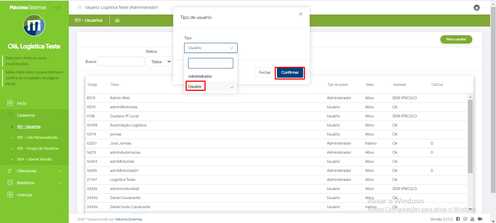Open 105 - Grupo de Usuários

(x=38, y=149)
